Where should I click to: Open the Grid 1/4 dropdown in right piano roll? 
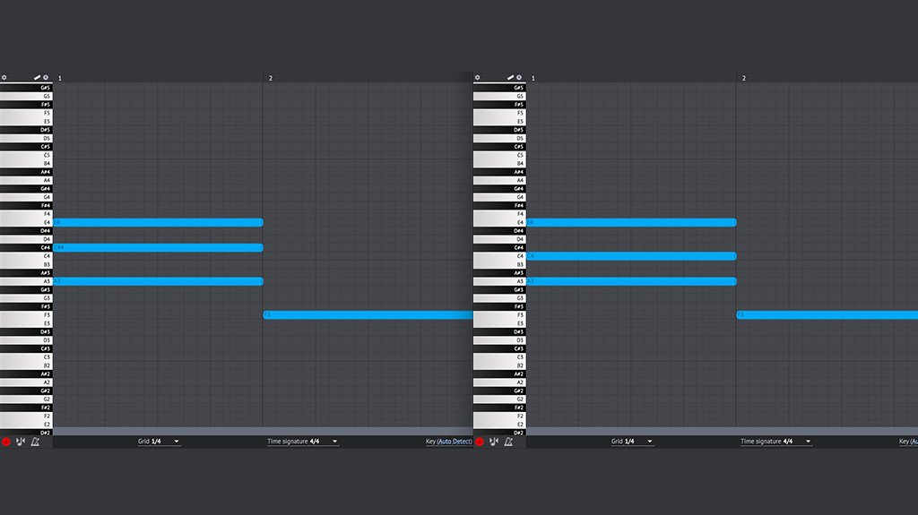coord(632,442)
